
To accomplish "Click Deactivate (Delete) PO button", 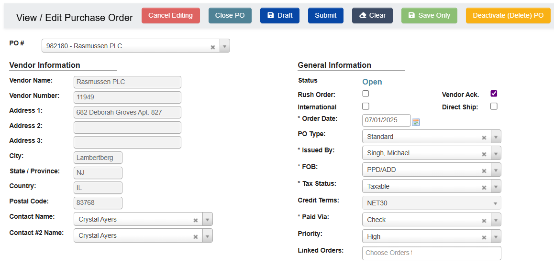I will 508,16.
